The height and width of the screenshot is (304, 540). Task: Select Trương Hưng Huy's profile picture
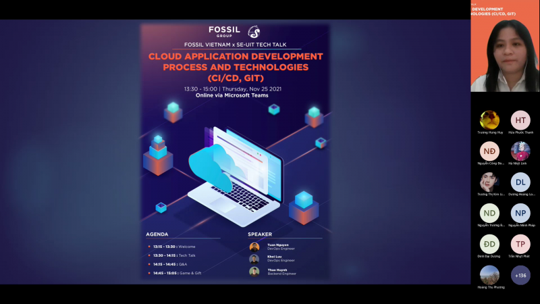click(489, 120)
